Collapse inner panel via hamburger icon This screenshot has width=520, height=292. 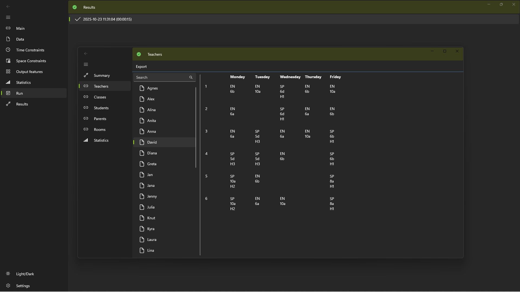[x=86, y=64]
